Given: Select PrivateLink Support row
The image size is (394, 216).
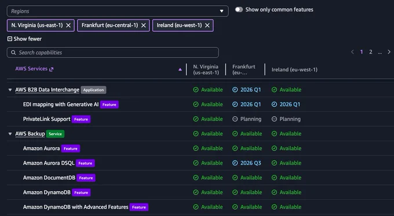Looking at the screenshot, I should coord(200,119).
